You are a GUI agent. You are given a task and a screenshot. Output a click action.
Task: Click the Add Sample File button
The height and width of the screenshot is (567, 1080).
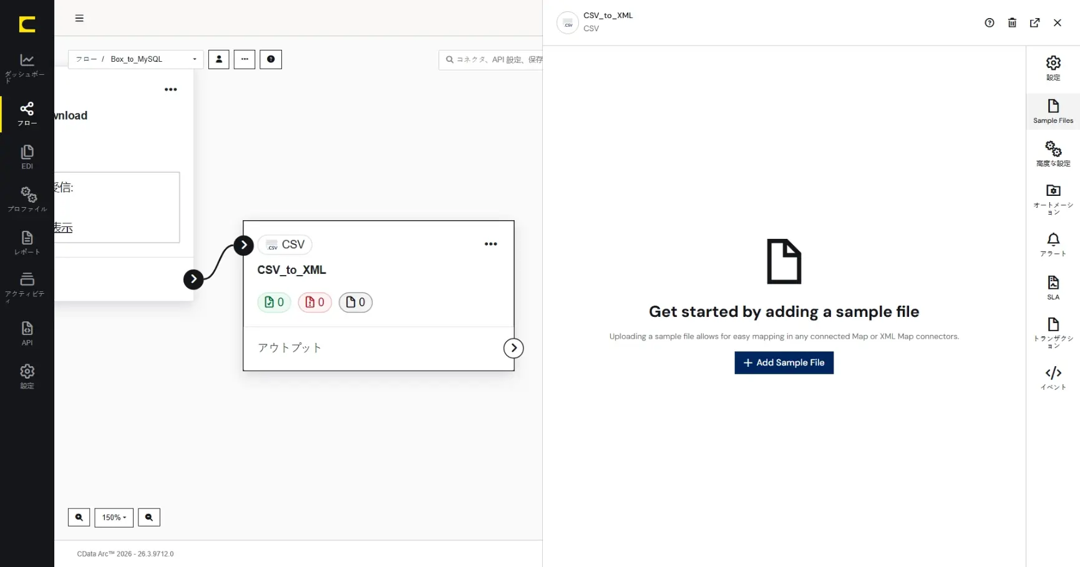coord(784,362)
